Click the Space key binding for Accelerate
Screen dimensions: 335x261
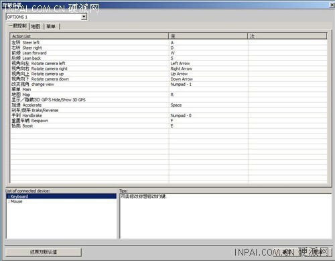[176, 105]
